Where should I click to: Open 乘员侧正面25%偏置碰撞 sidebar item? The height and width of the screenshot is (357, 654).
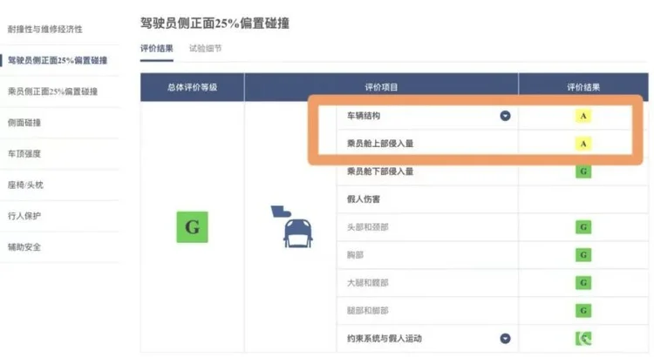point(52,91)
